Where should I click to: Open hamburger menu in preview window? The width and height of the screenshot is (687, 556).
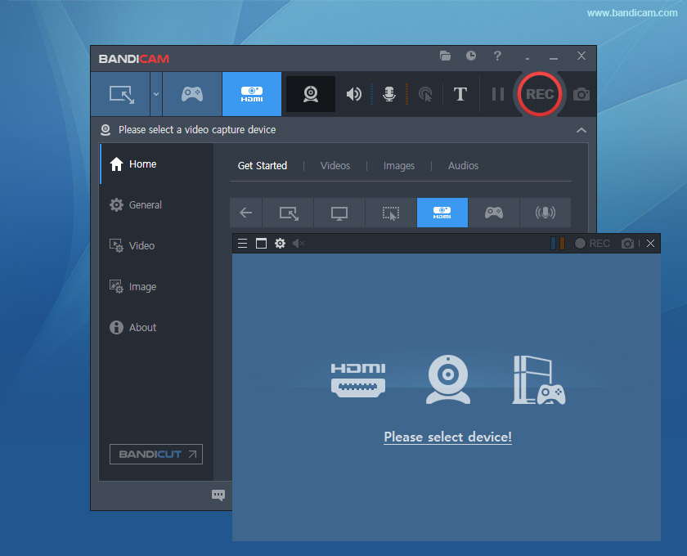(242, 244)
